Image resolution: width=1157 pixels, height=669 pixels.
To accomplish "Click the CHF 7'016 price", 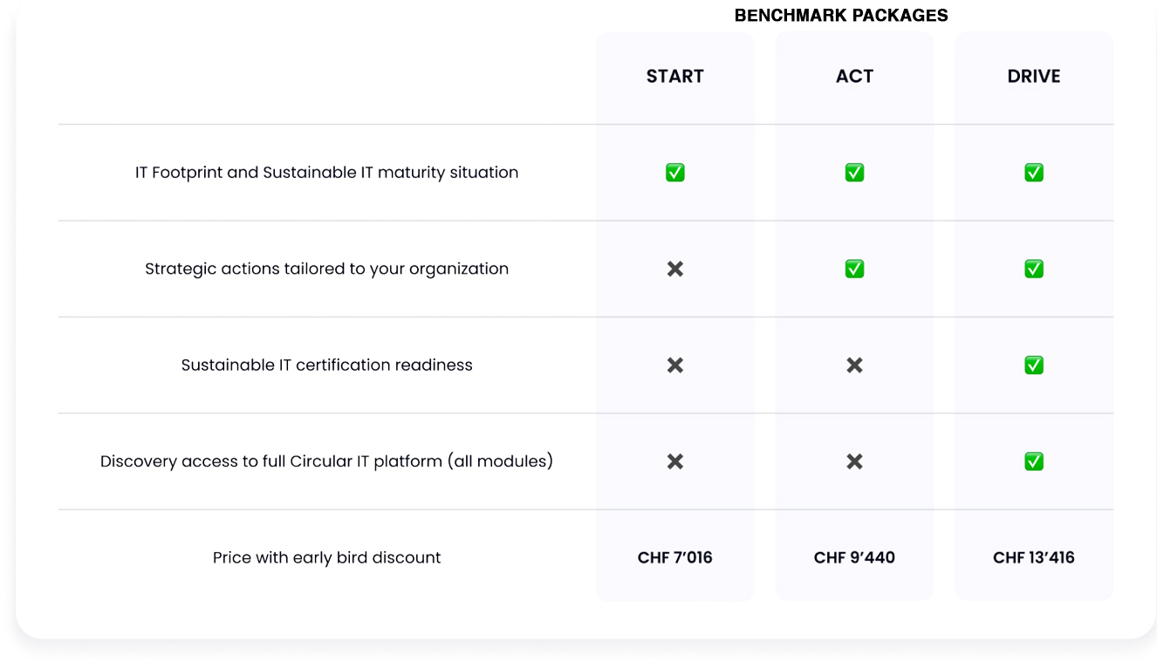I will tap(674, 557).
